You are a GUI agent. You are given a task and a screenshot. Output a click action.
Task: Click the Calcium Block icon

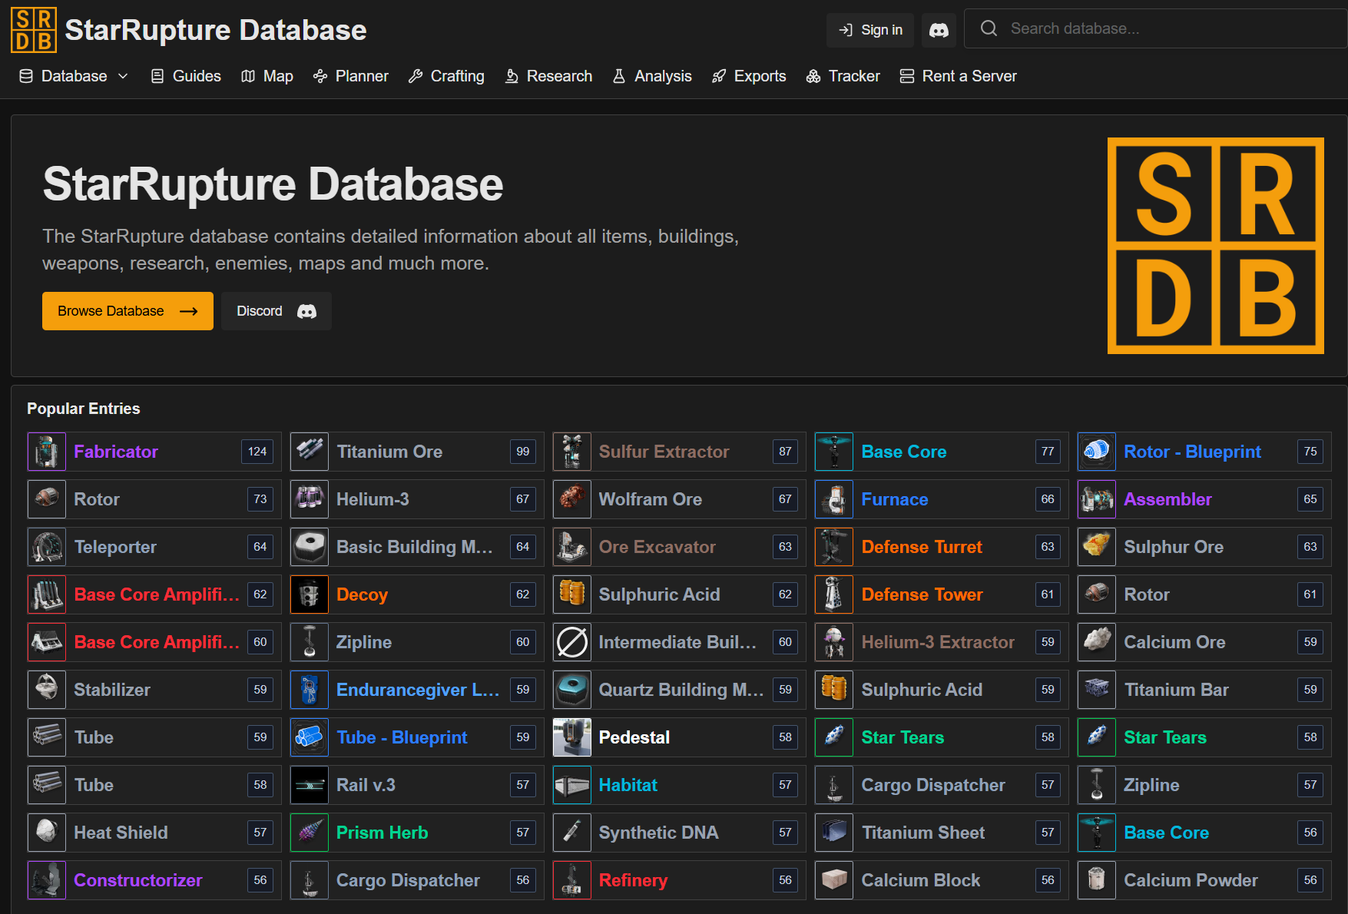[834, 880]
